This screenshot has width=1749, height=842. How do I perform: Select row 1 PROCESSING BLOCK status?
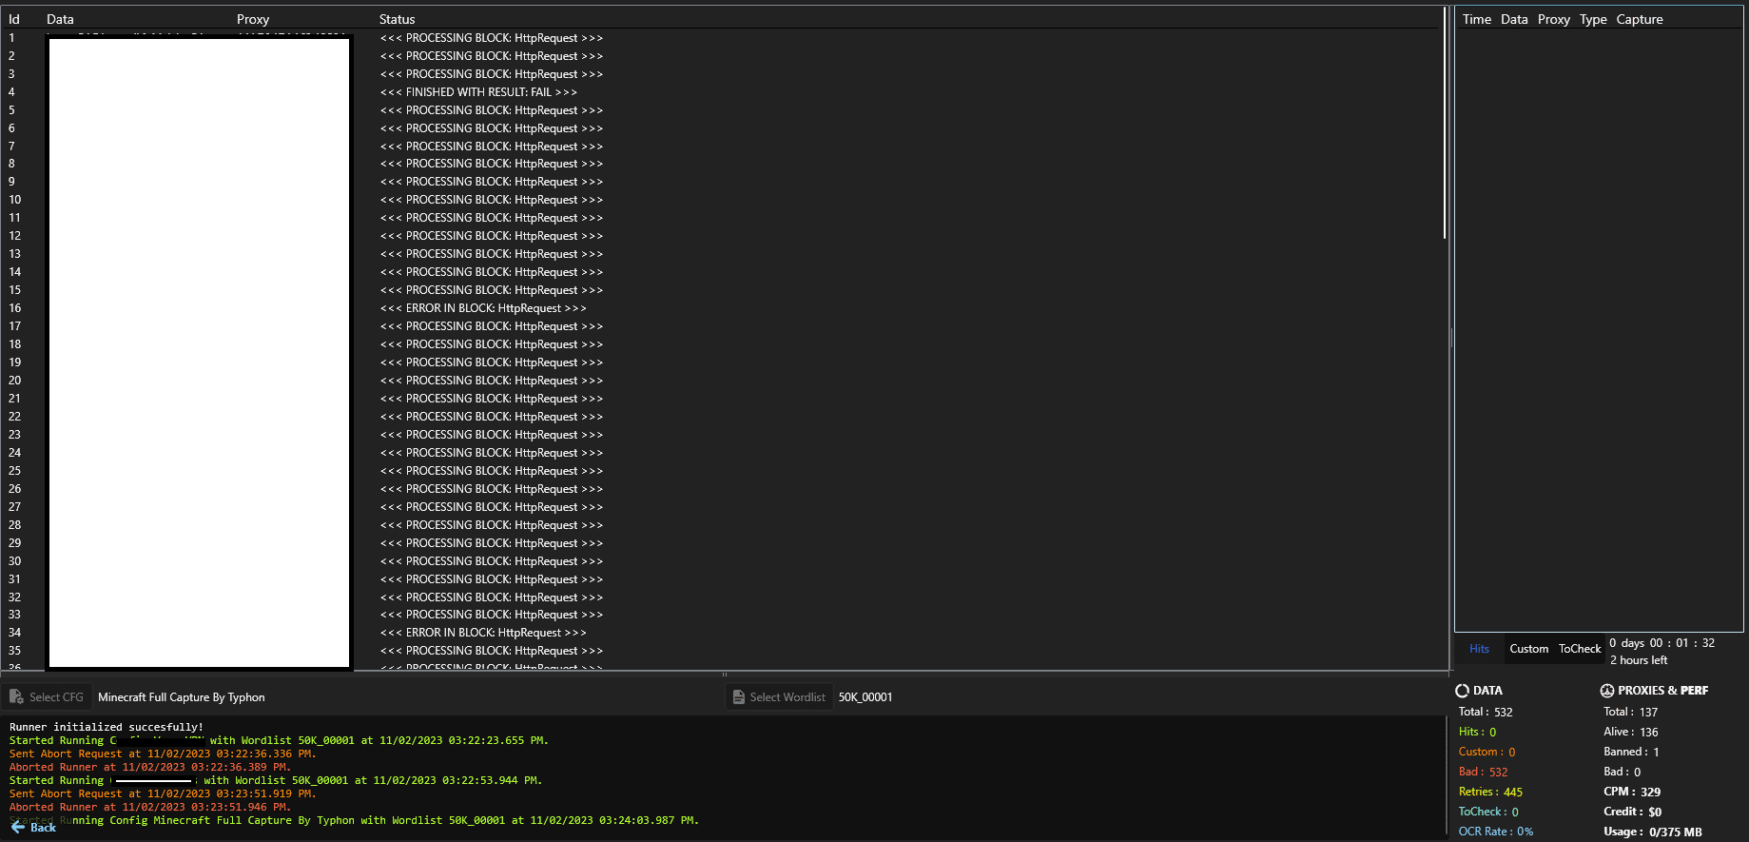pyautogui.click(x=491, y=38)
